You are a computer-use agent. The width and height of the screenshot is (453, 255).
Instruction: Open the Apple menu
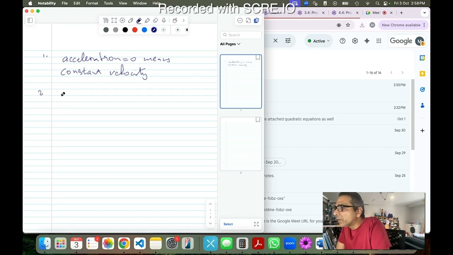coord(30,3)
